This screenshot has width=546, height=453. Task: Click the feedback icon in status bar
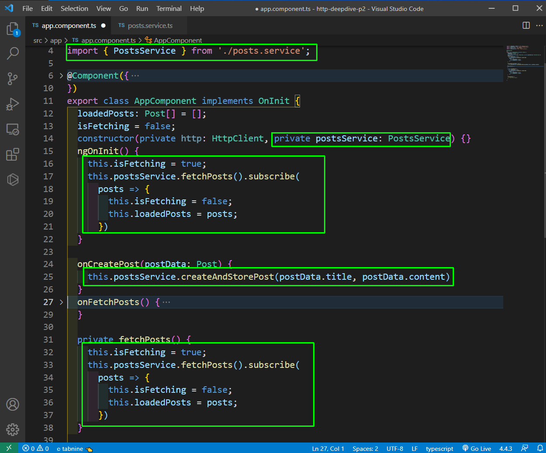pos(525,448)
